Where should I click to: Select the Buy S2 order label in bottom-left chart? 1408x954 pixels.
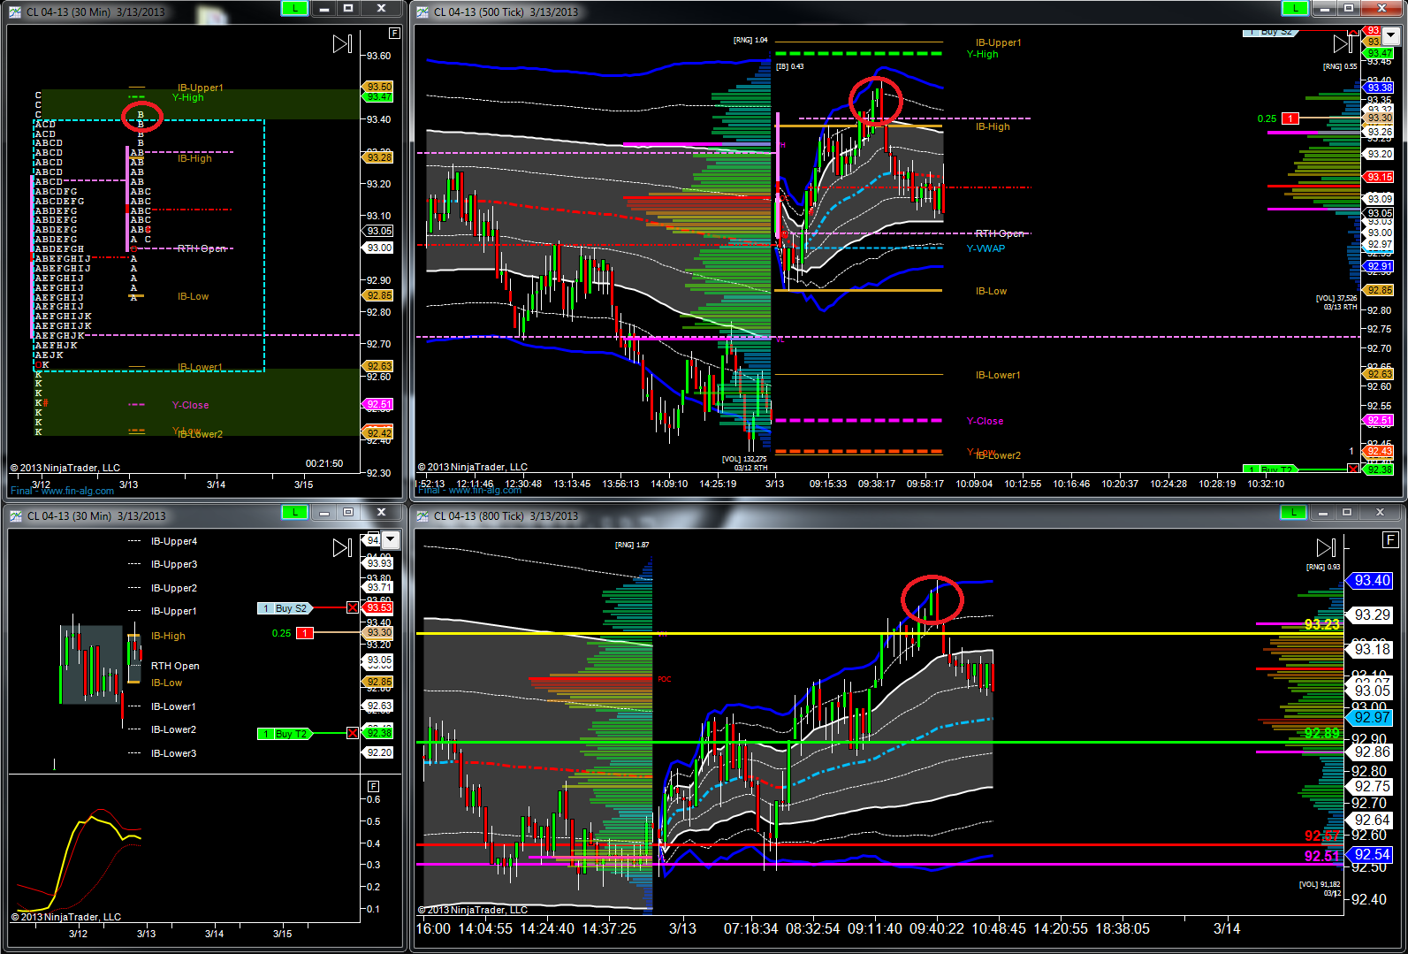pos(285,608)
